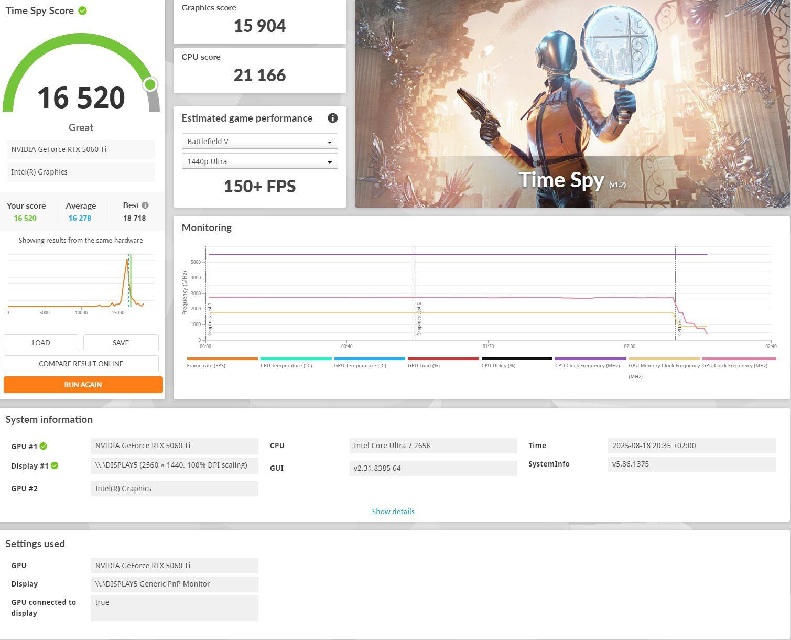Expand the 1440p Ultra resolution dropdown
Screen dimensions: 791x640
tap(259, 161)
